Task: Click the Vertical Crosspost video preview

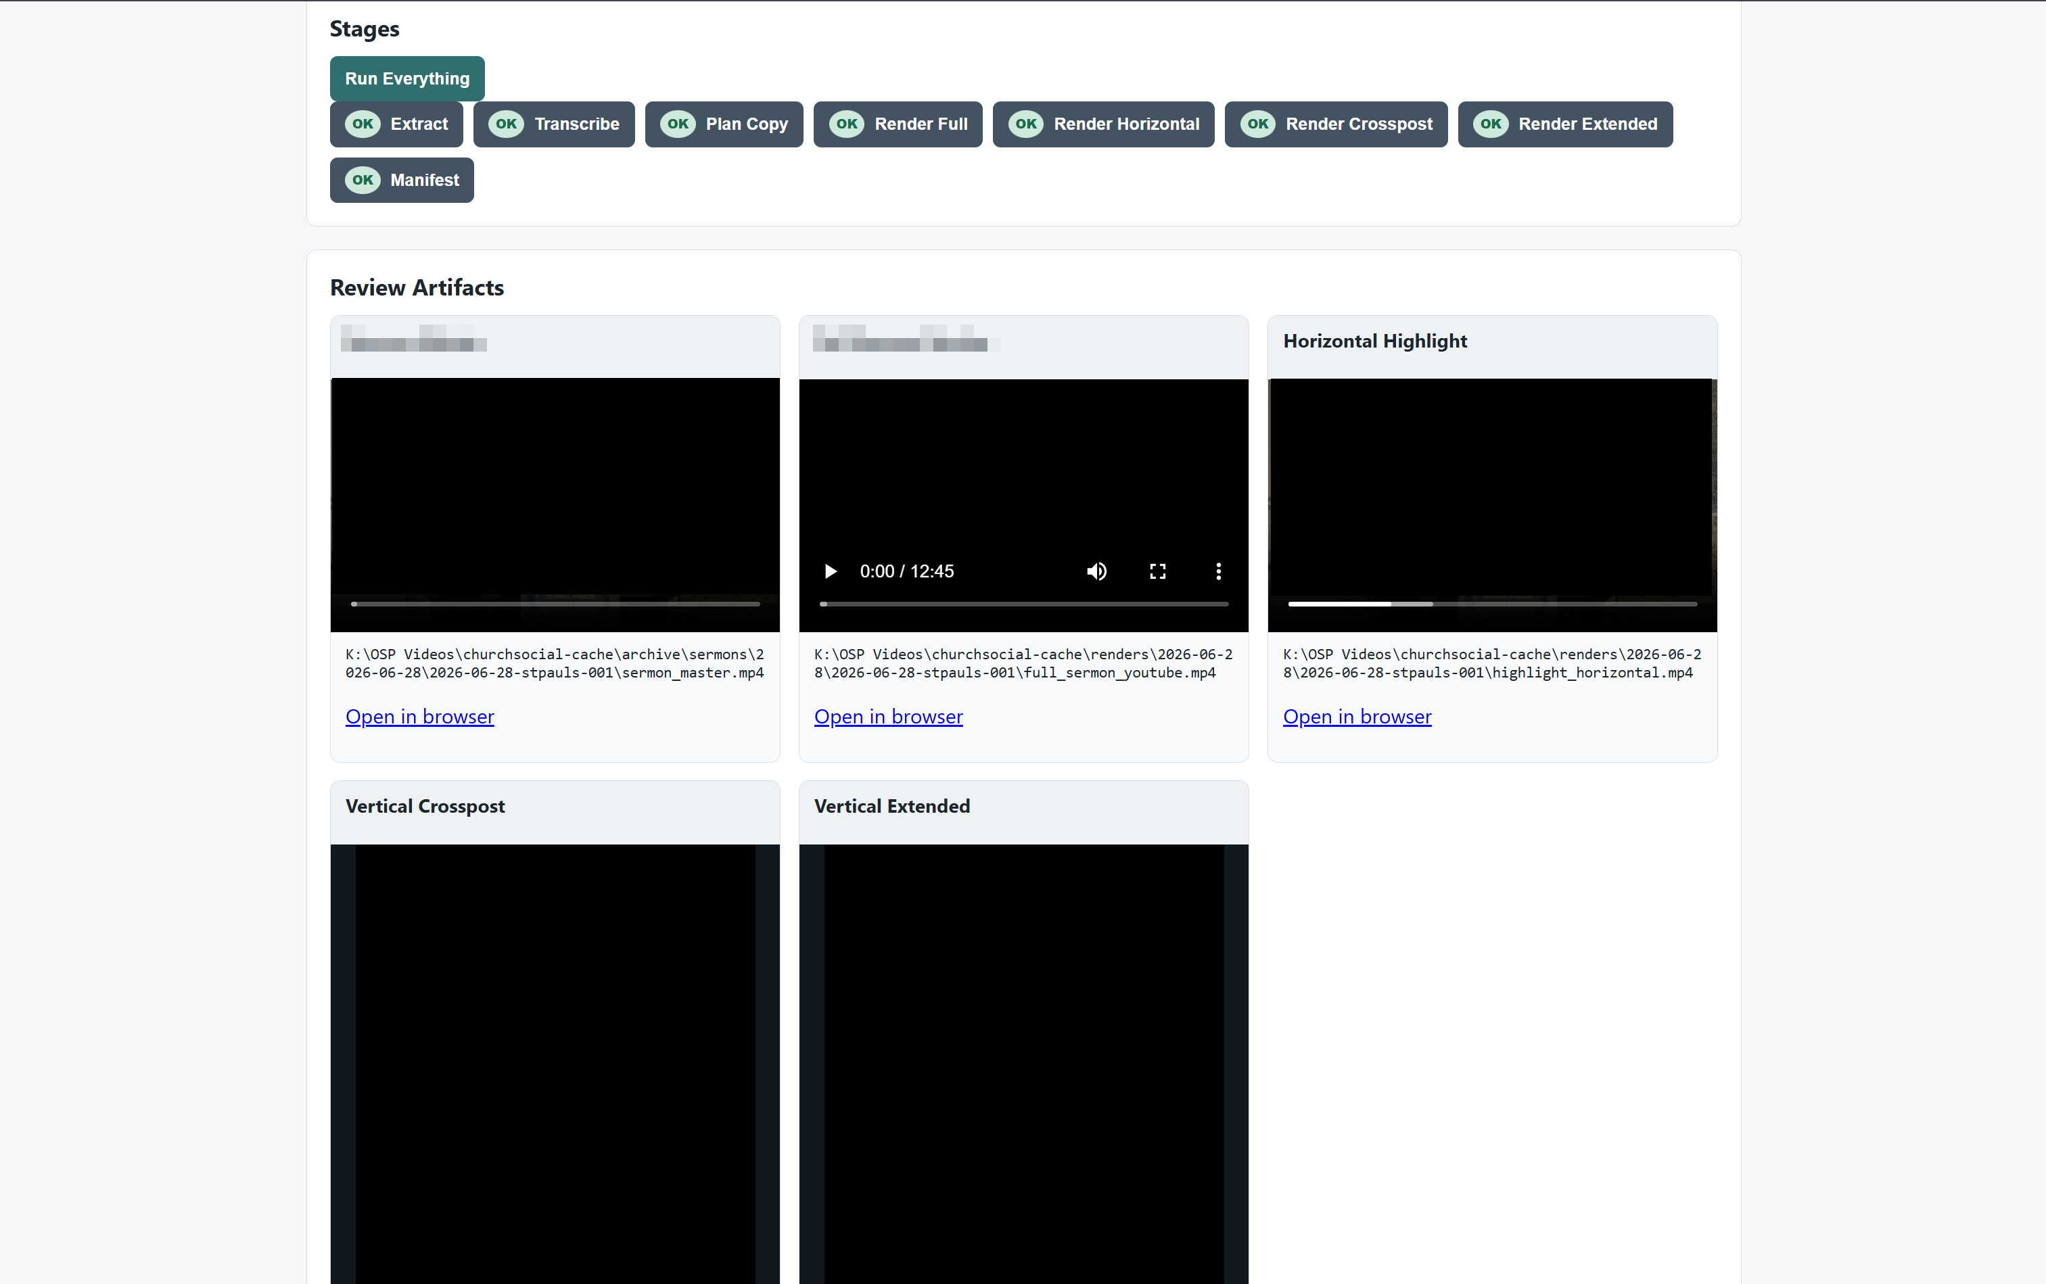Action: [555, 1063]
